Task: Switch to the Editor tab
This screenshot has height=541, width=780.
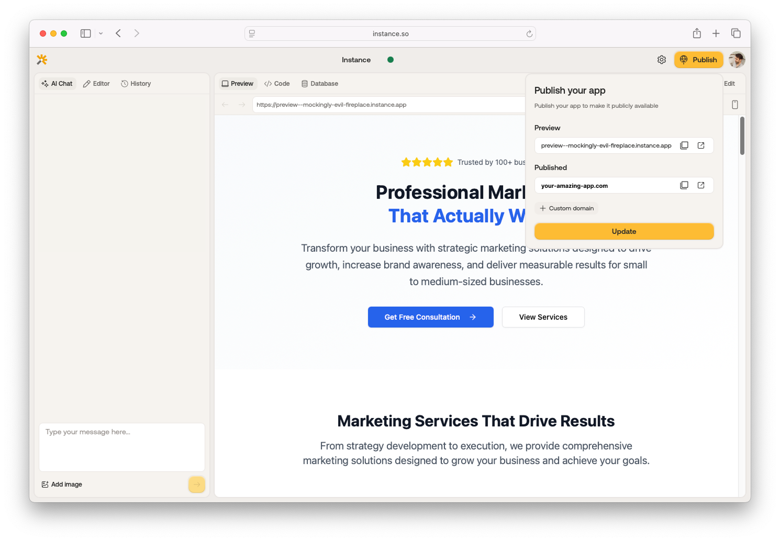Action: coord(96,84)
